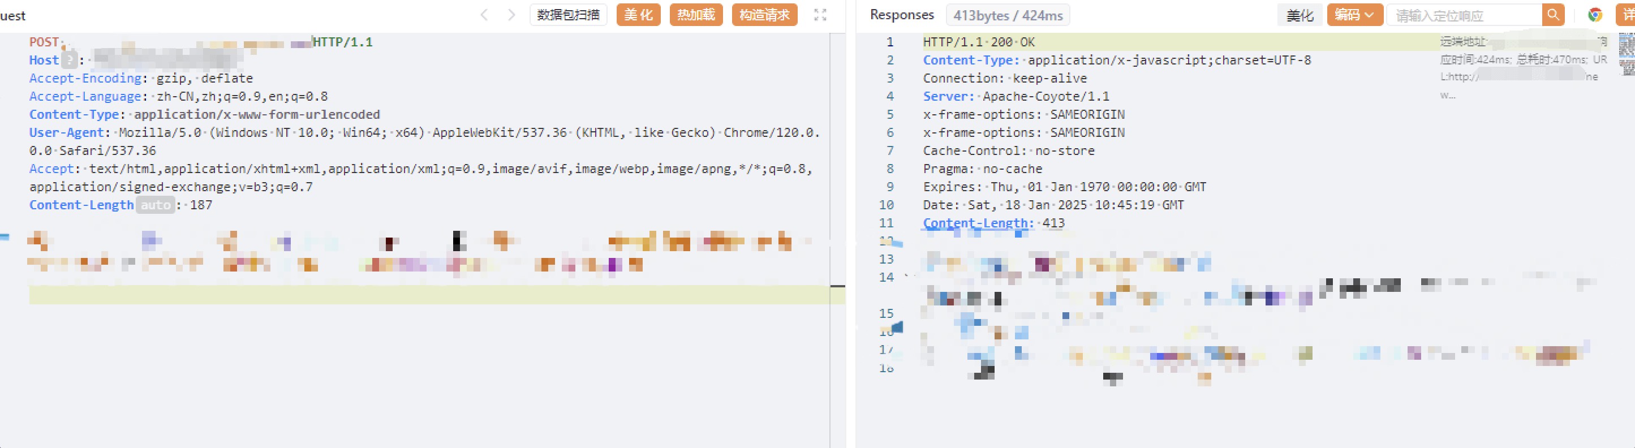The width and height of the screenshot is (1635, 448).
Task: Click the request Content-Type: application/x-www-form-urlencoded line
Action: (204, 114)
